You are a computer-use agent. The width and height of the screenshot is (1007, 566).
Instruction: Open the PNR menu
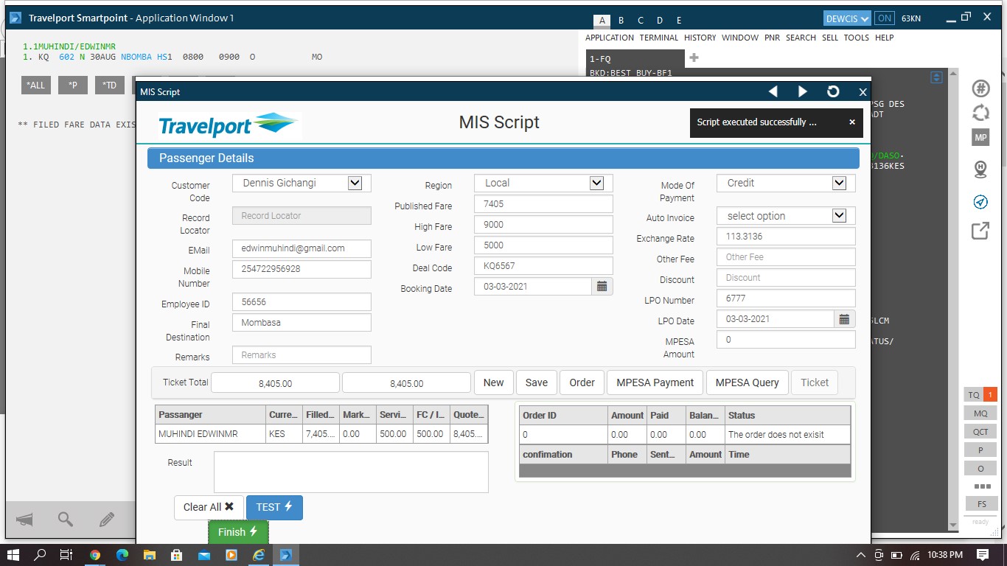tap(772, 38)
